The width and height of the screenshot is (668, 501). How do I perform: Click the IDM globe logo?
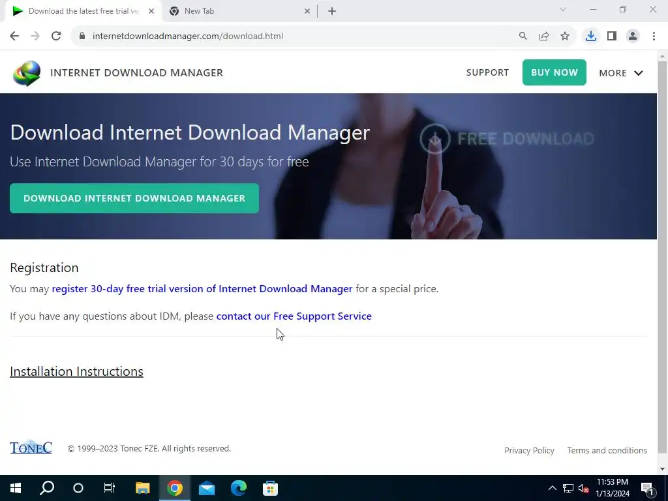point(26,73)
